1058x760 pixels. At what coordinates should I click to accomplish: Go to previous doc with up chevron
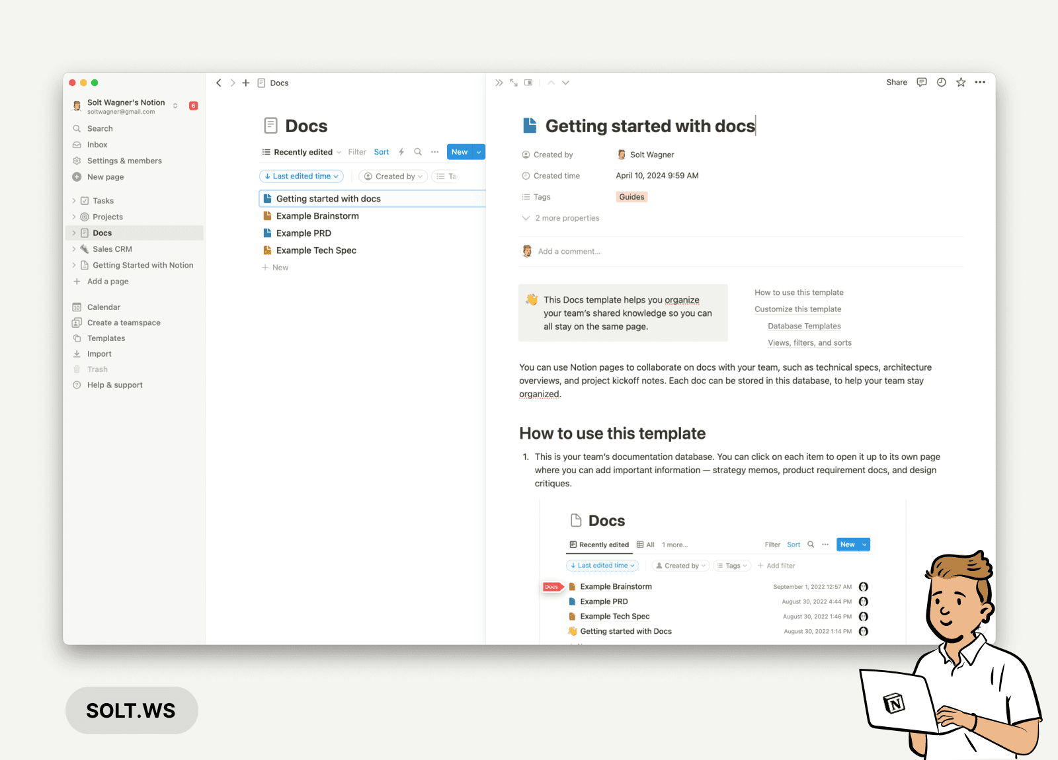point(551,83)
